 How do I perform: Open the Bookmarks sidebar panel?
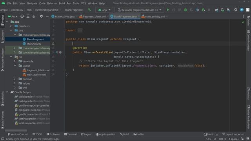pos(2,99)
